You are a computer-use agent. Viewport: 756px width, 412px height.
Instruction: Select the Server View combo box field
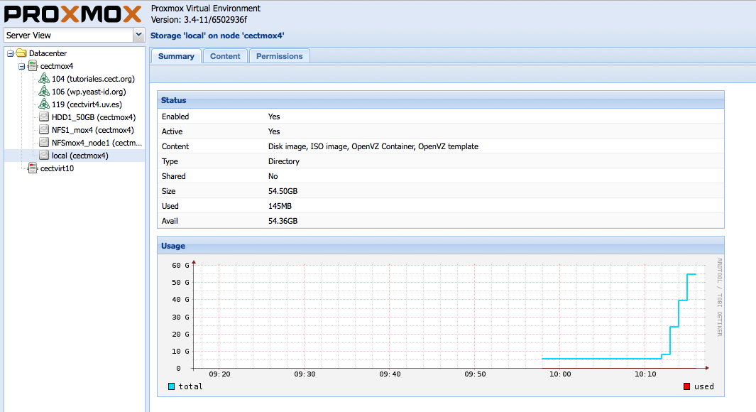point(68,36)
